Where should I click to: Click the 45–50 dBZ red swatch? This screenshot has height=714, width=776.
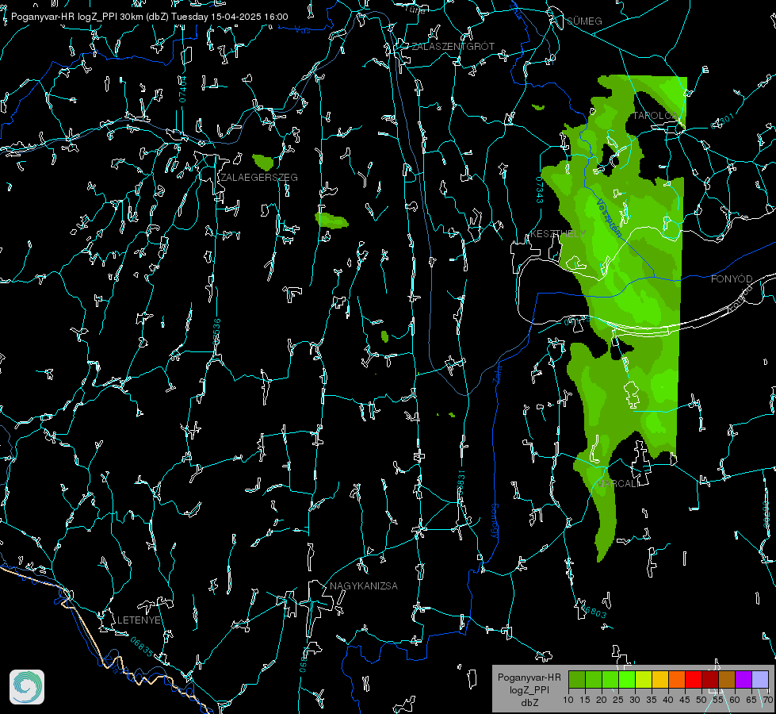[694, 679]
